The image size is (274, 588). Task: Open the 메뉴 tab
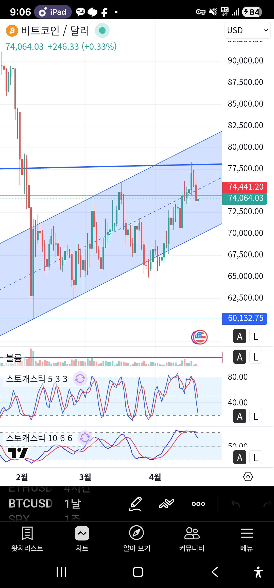(x=247, y=538)
